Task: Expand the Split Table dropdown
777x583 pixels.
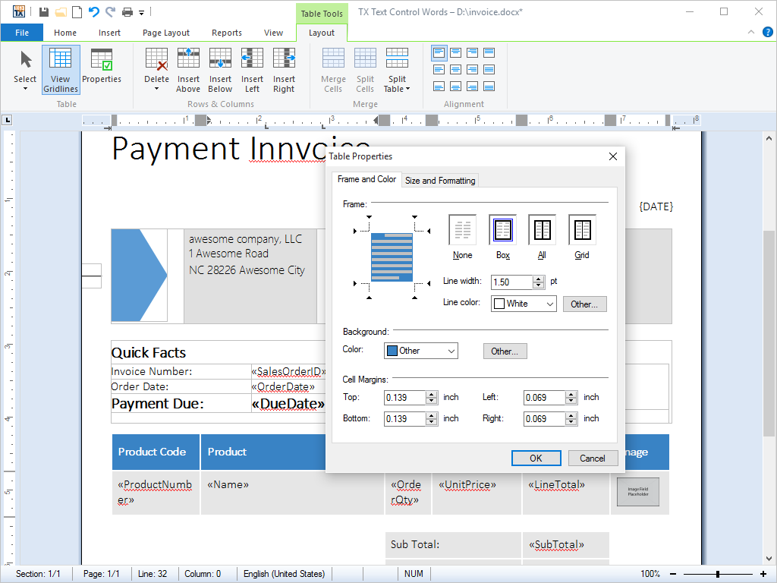Action: [398, 70]
